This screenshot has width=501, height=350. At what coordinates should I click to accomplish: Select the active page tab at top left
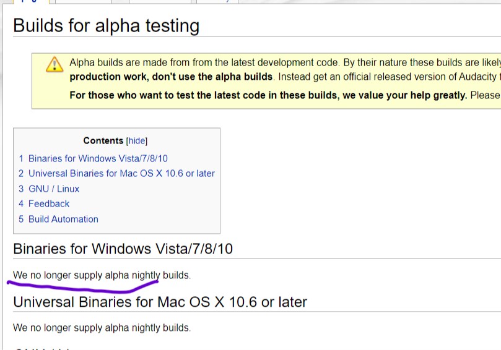32,2
